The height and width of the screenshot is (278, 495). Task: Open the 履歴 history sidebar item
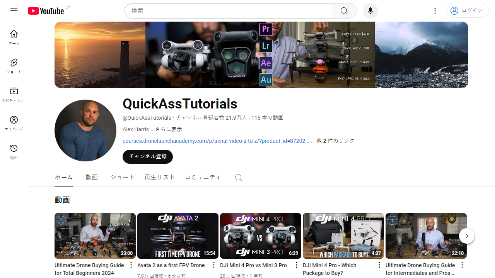click(14, 152)
